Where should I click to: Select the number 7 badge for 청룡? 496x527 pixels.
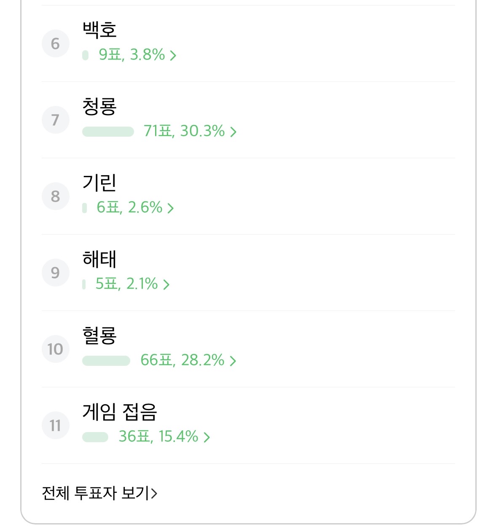(56, 120)
